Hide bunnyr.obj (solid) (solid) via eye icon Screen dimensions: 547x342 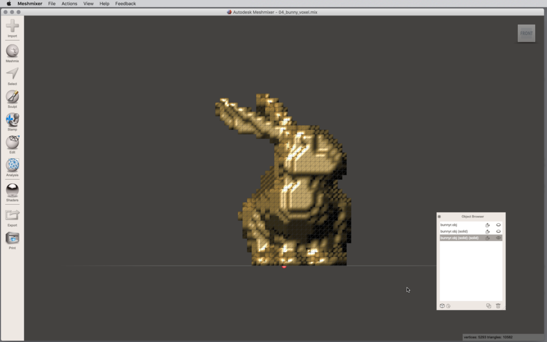(x=498, y=238)
